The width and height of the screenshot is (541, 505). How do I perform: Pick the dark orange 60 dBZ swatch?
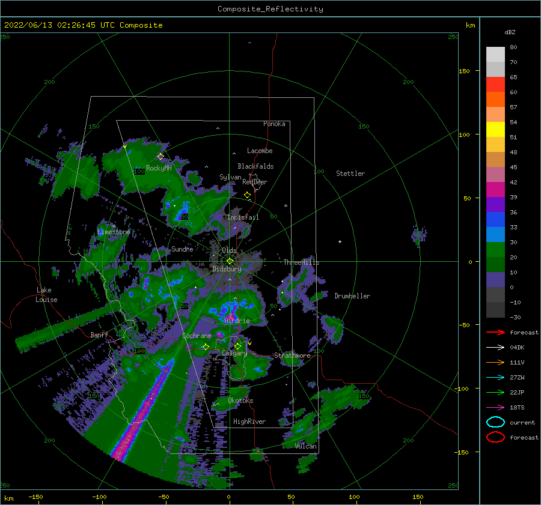coord(495,99)
